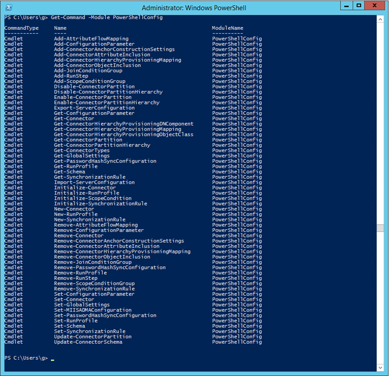The height and width of the screenshot is (376, 389).
Task: Click the 'ModuleName' column header
Action: pyautogui.click(x=228, y=28)
